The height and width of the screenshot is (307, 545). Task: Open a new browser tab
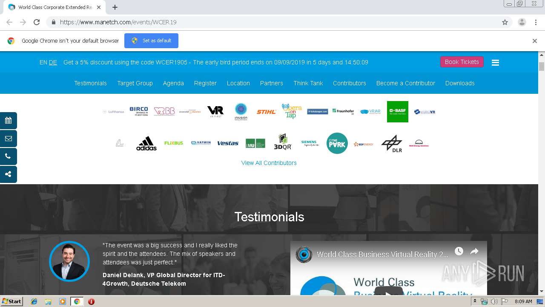[115, 7]
